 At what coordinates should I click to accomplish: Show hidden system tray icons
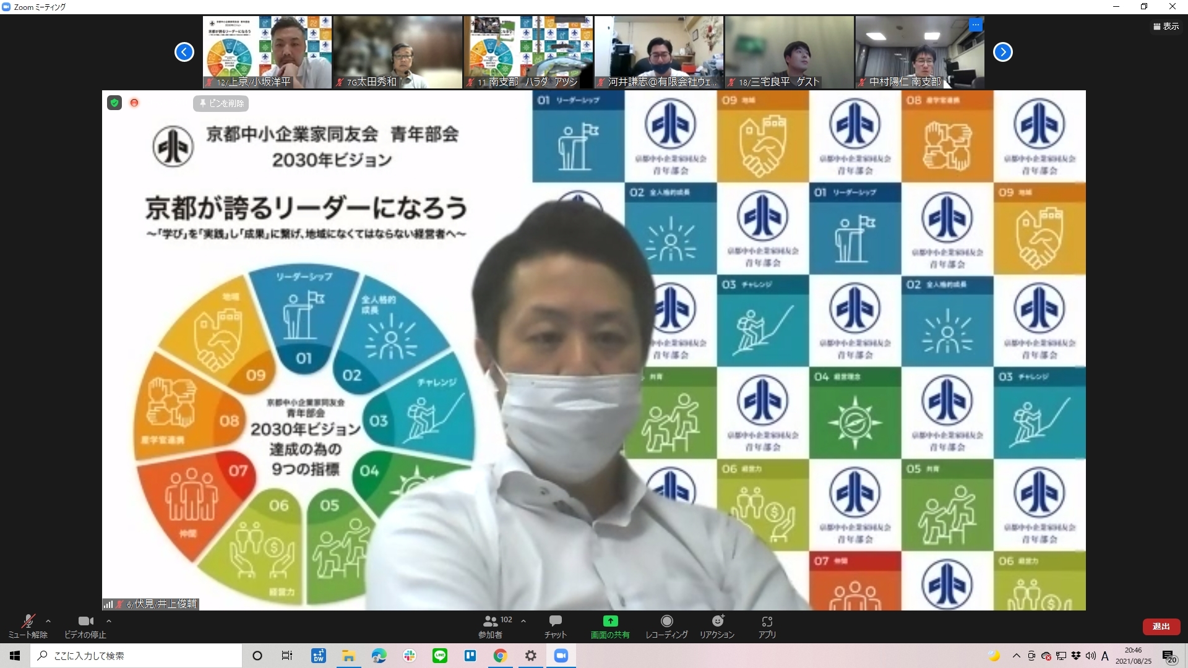(x=1016, y=656)
